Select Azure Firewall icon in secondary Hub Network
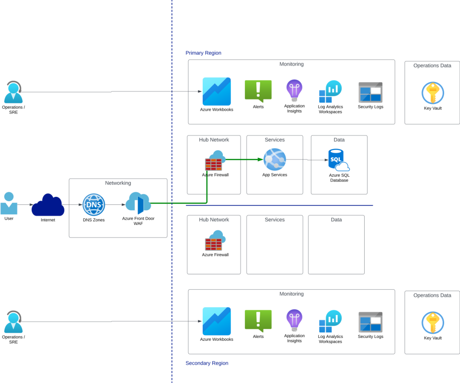The width and height of the screenshot is (460, 383). 215,241
